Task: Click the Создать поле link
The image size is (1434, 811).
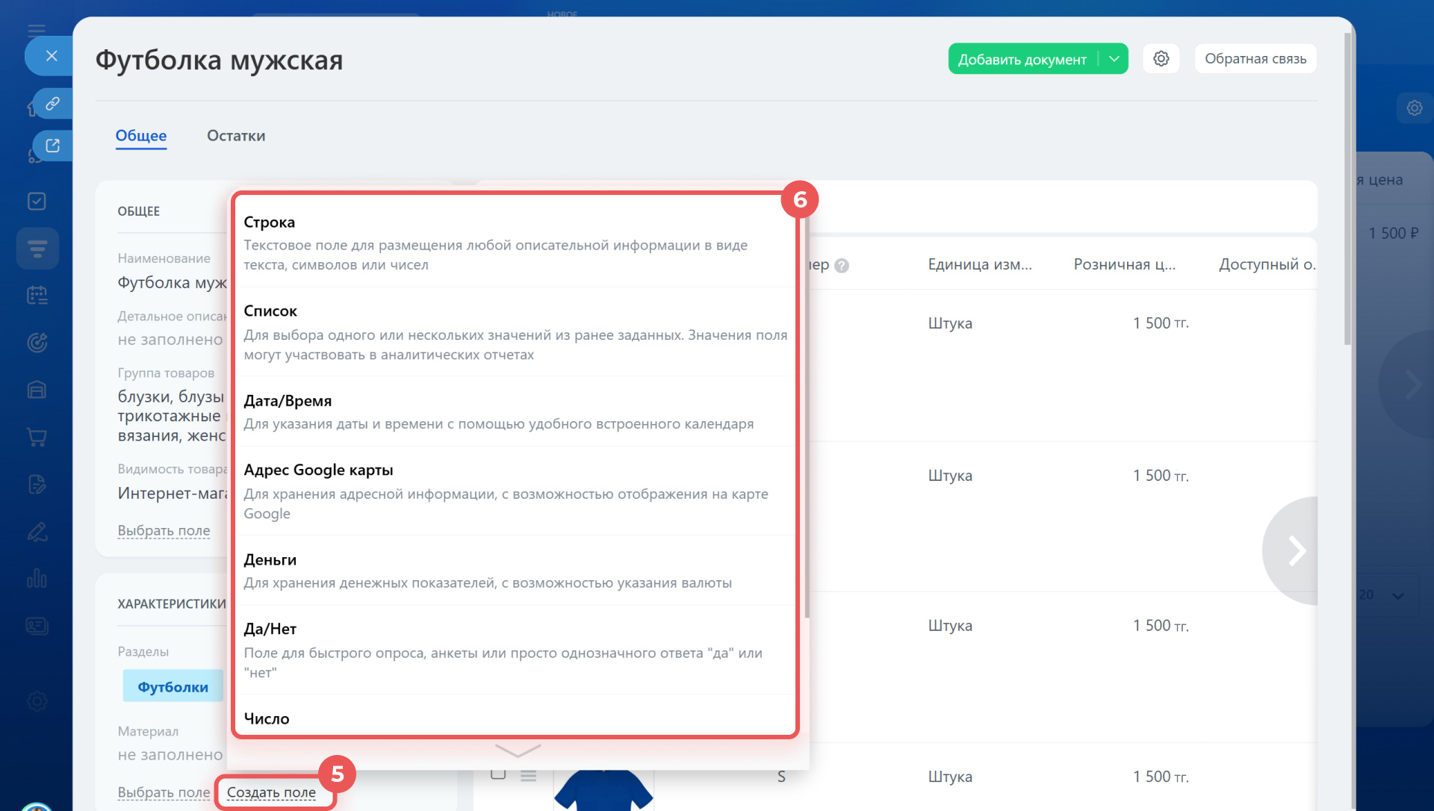Action: pyautogui.click(x=271, y=792)
